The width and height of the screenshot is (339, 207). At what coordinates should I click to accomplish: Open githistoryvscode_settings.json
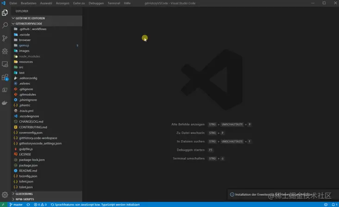coord(47,144)
